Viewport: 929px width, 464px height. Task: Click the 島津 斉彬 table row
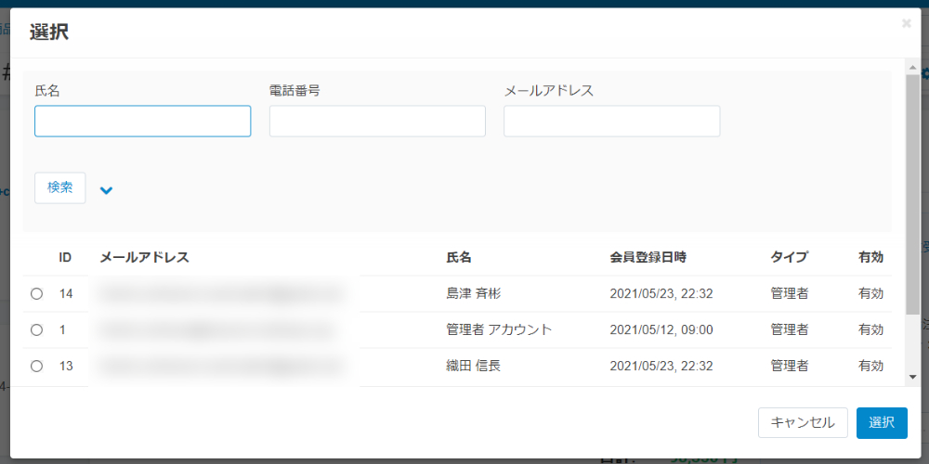tap(457, 293)
